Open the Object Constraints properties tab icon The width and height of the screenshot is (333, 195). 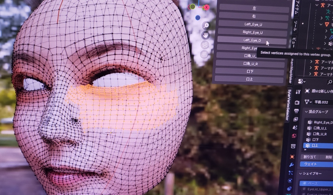pos(289,189)
